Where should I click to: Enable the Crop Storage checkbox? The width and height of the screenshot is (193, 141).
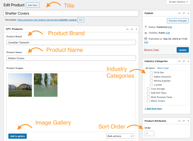148,89
